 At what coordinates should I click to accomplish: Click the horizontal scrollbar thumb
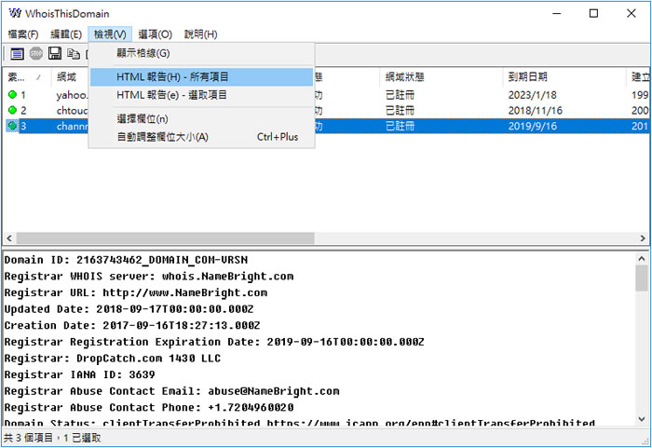click(165, 238)
